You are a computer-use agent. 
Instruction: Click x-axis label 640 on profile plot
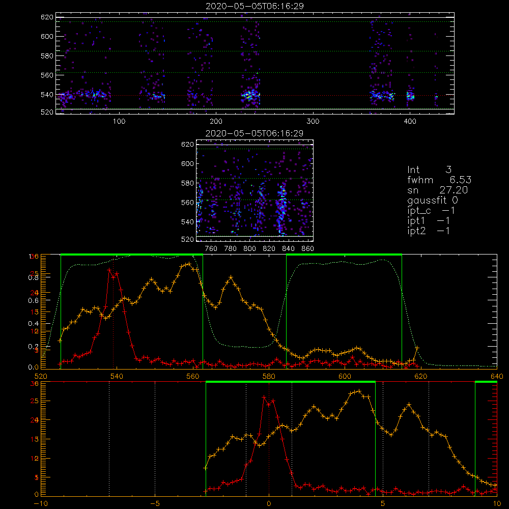coord(497,377)
